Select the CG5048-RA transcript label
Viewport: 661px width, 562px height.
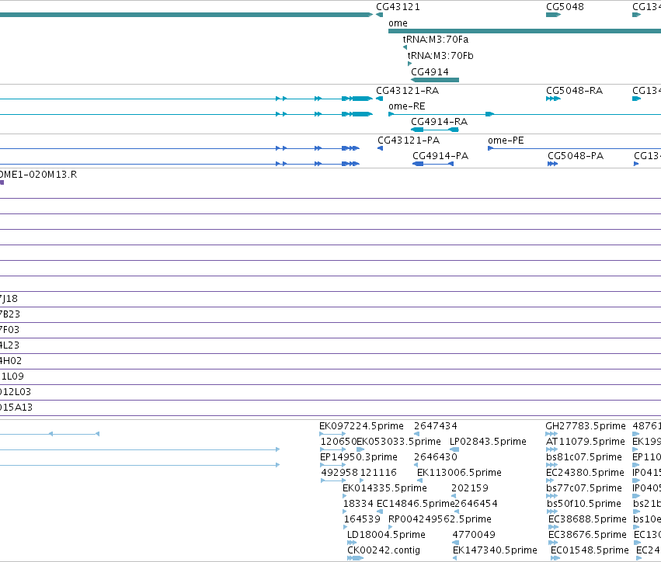[574, 91]
